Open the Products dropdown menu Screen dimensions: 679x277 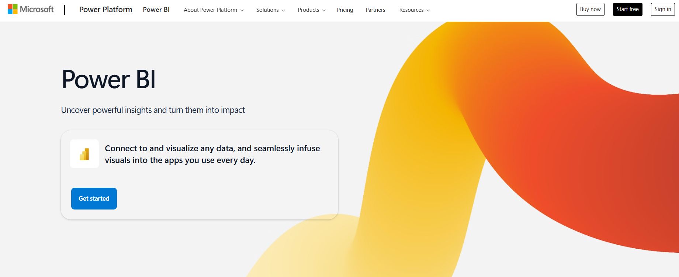(312, 10)
